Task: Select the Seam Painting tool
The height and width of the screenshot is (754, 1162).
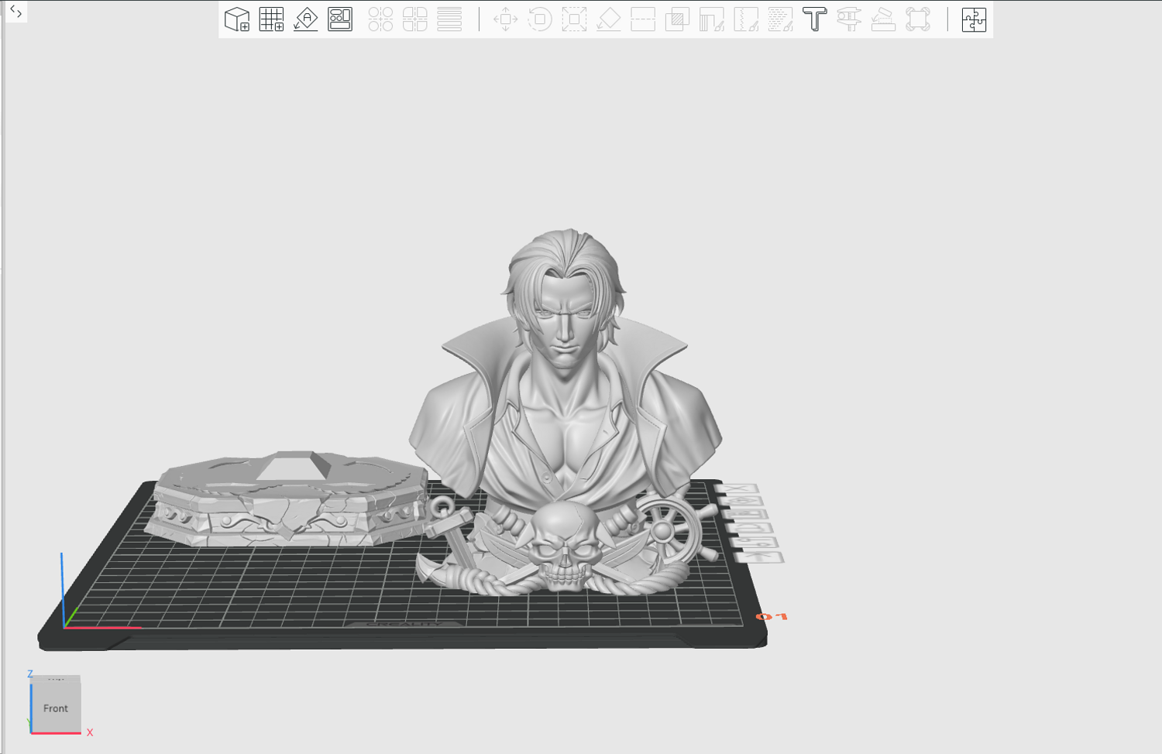Action: [746, 19]
